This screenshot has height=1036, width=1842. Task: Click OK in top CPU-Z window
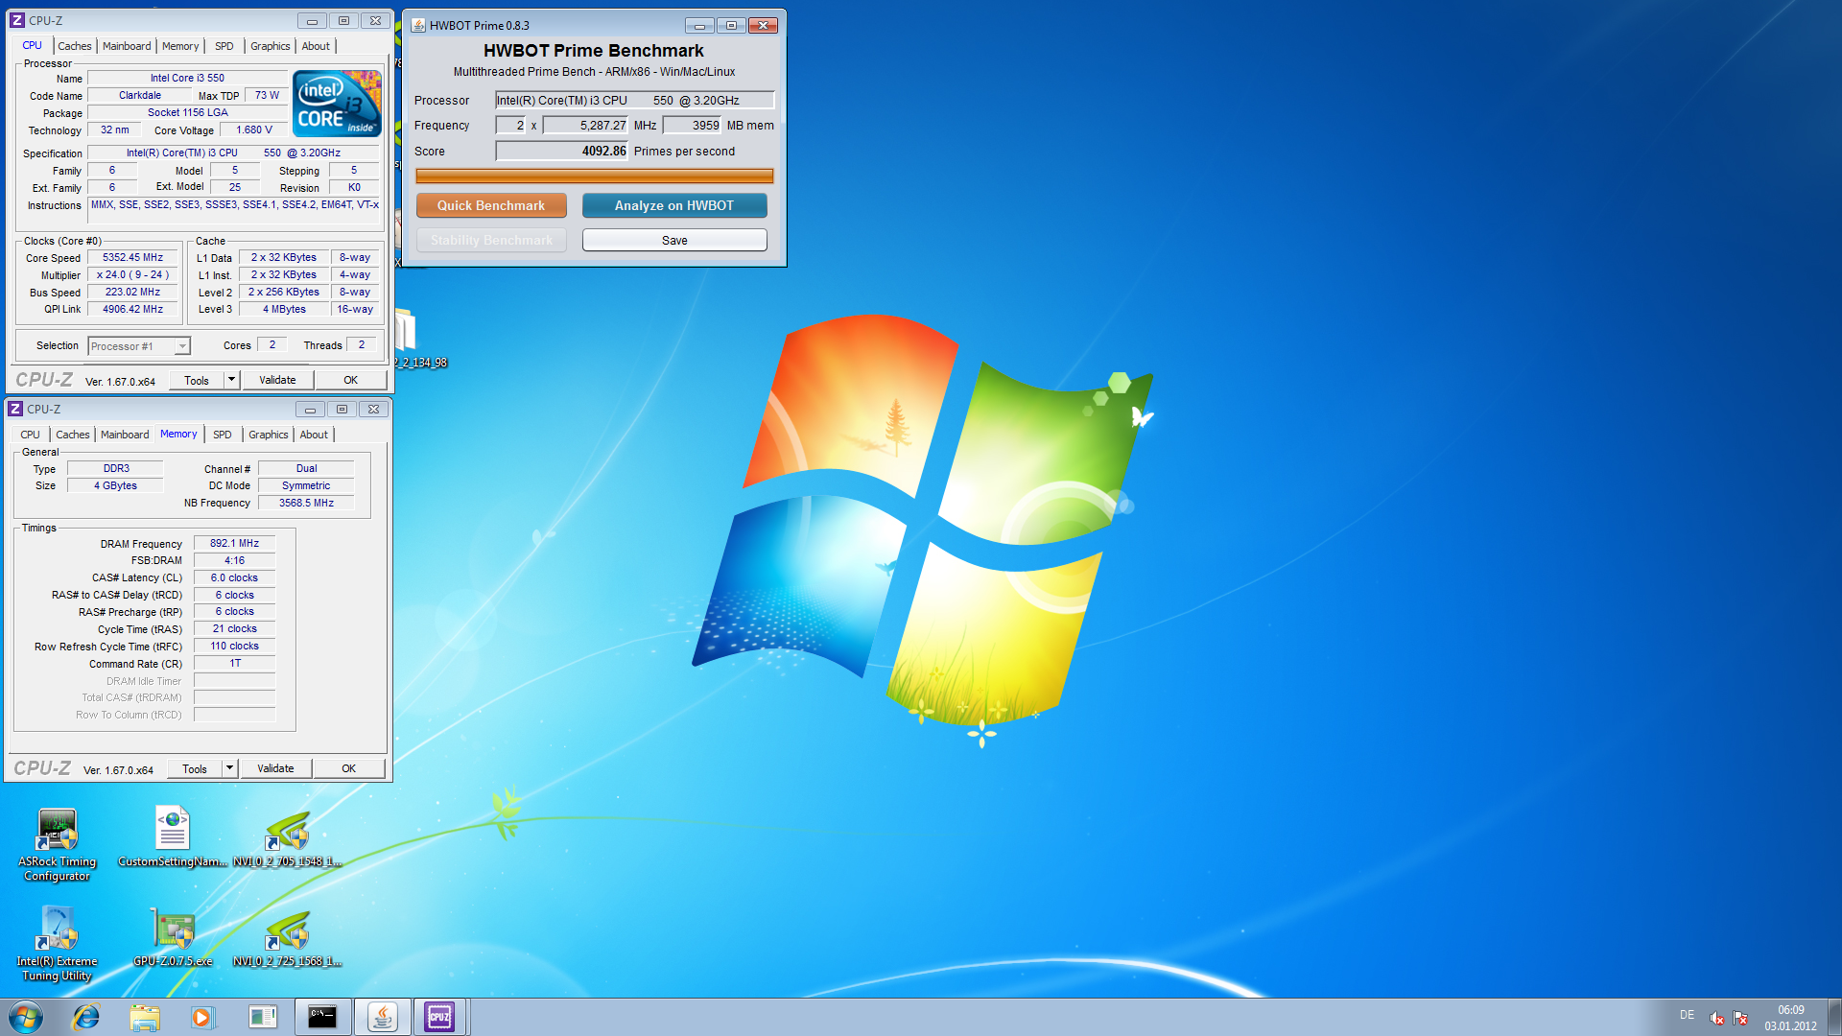click(351, 380)
